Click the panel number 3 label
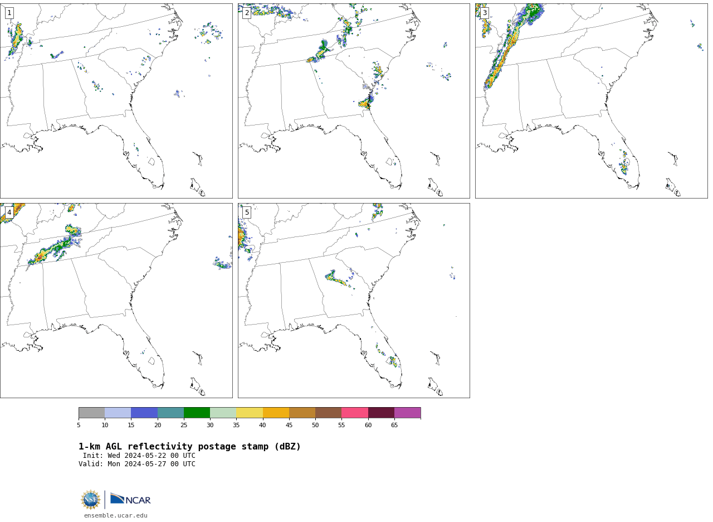 pyautogui.click(x=484, y=13)
